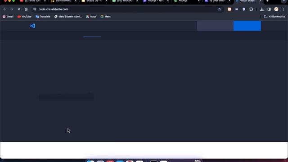This screenshot has width=288, height=162.
Task: Open the Translate bookmark
Action: point(43,17)
